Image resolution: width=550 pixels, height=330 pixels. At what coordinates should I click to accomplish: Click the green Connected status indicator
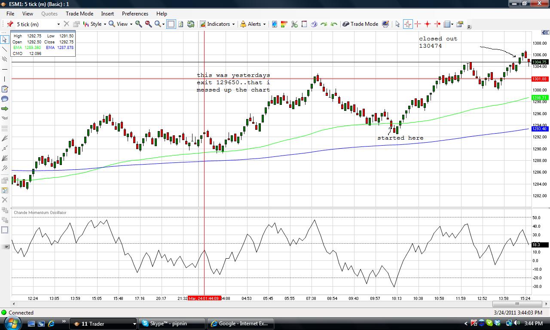(x=4, y=313)
